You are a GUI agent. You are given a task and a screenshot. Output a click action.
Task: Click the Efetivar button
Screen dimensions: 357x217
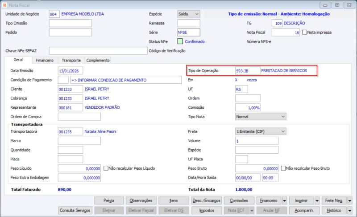[109, 210]
